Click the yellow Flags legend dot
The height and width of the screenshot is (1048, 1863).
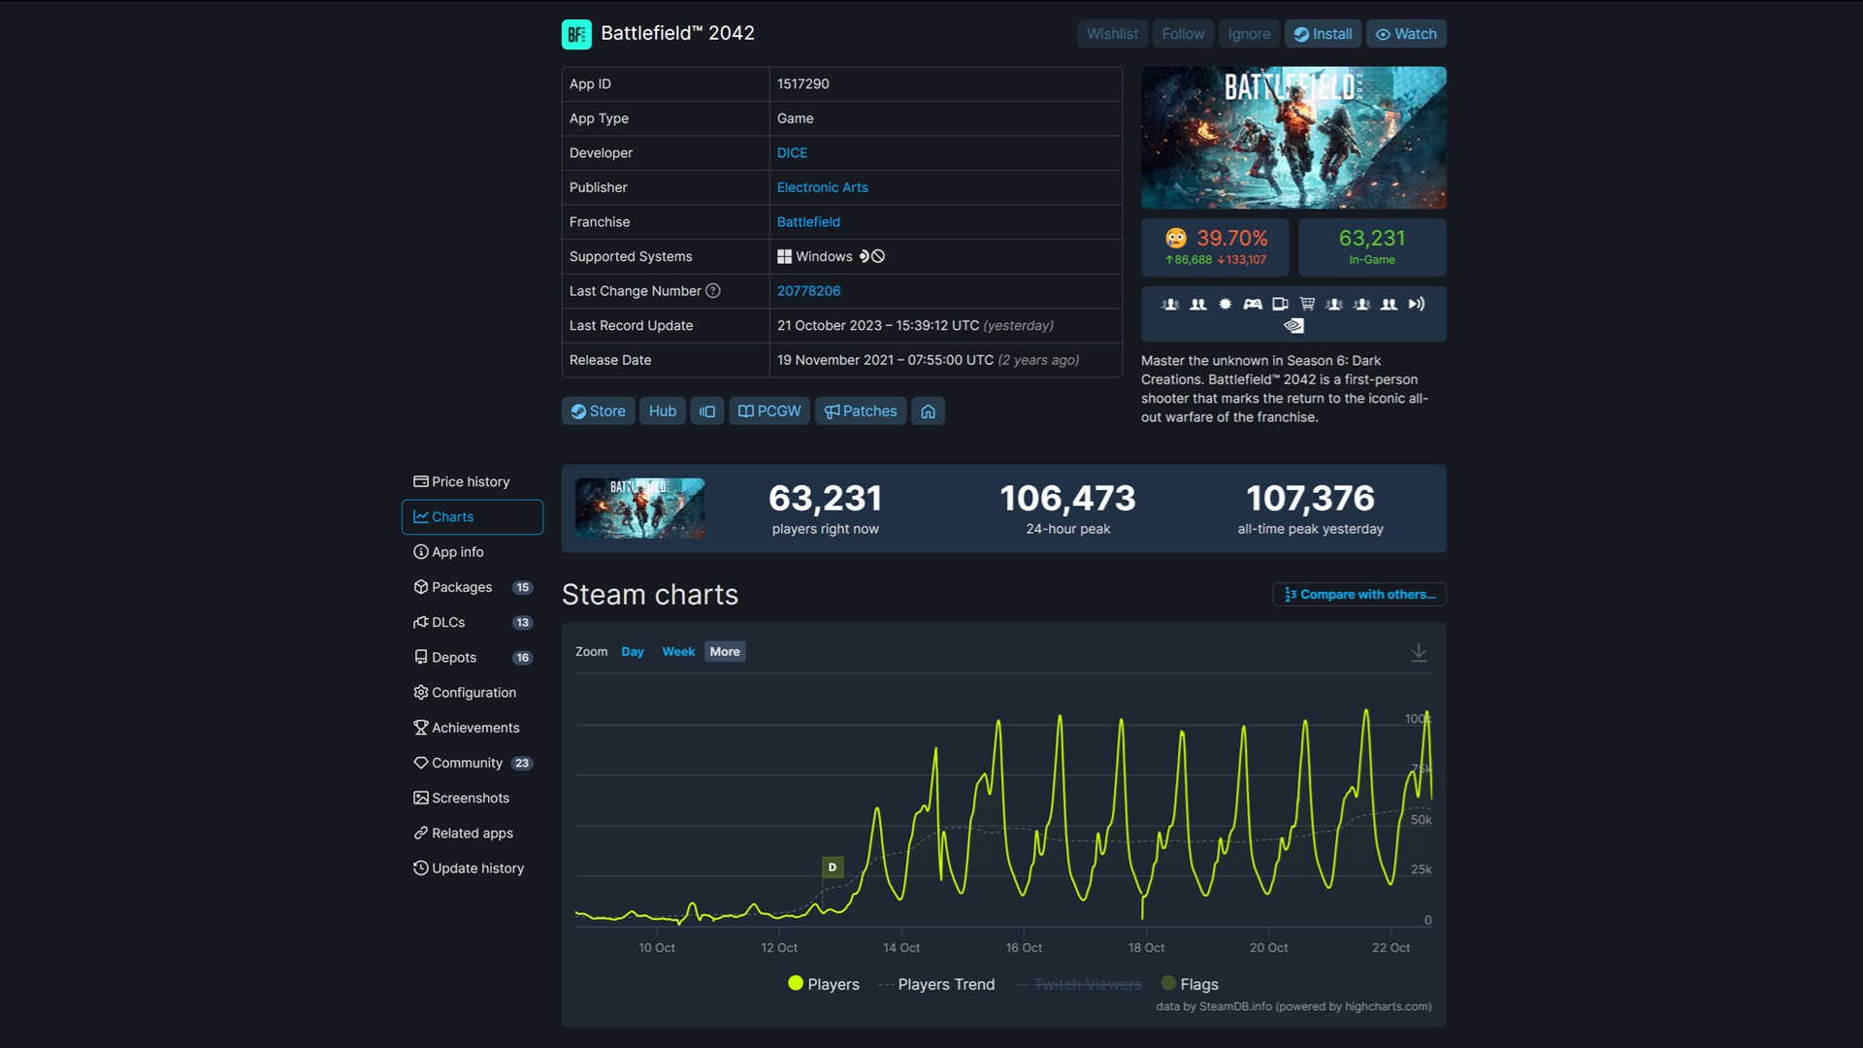1167,983
